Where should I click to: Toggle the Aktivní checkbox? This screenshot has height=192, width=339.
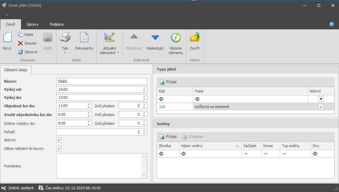tap(59, 140)
